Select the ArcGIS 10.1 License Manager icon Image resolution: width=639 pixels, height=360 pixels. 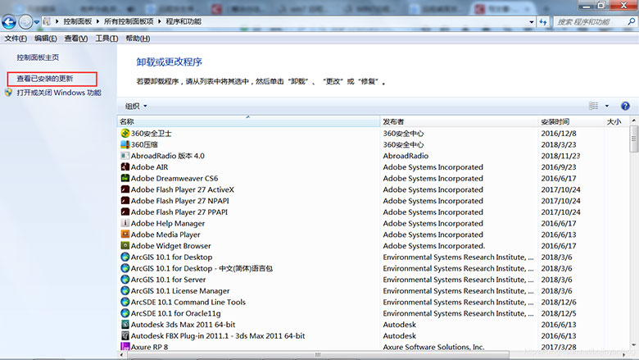(125, 290)
